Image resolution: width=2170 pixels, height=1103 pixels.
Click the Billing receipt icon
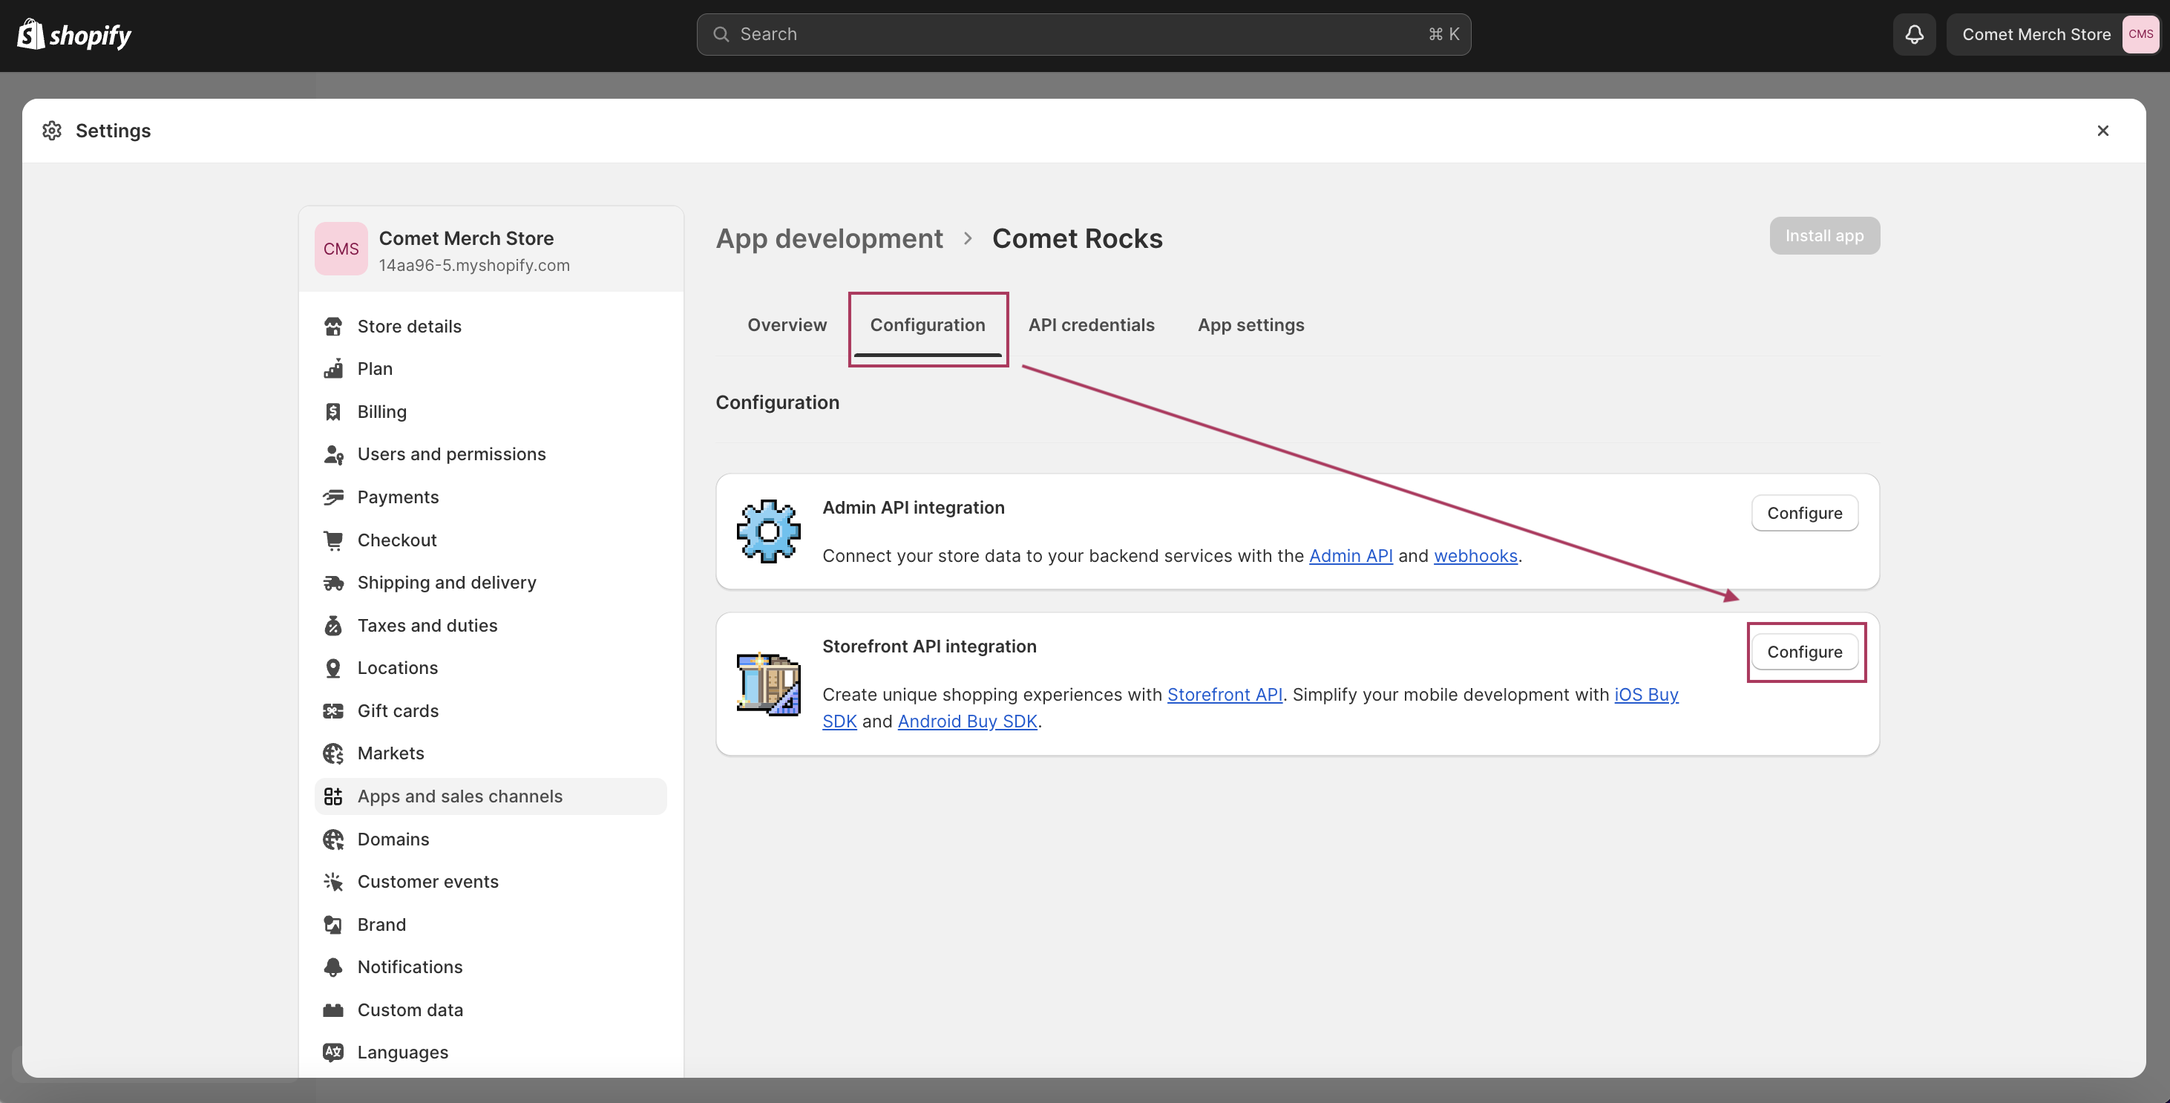[x=332, y=411]
